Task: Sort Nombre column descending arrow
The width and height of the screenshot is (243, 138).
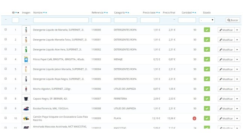Action: 44,12
